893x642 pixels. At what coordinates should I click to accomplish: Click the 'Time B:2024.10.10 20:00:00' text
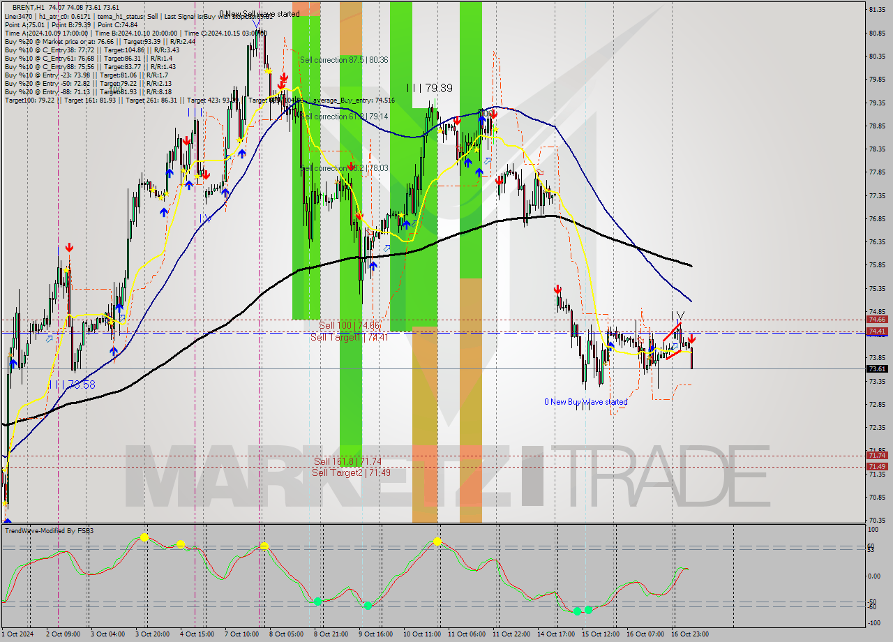pos(137,33)
